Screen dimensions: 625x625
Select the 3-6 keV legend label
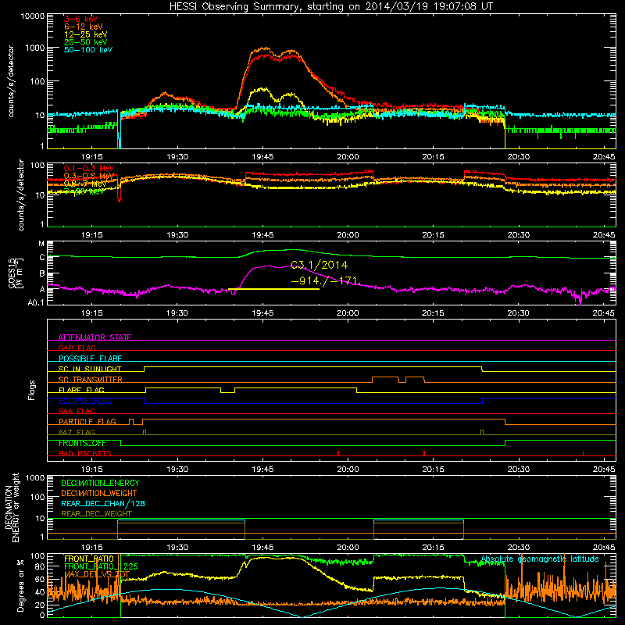click(x=81, y=19)
